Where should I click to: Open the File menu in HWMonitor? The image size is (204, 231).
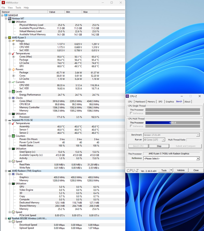click(x=3, y=8)
